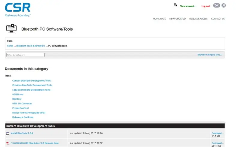Go to HOME PAGE menu item
240x147 pixels.
point(159,19)
